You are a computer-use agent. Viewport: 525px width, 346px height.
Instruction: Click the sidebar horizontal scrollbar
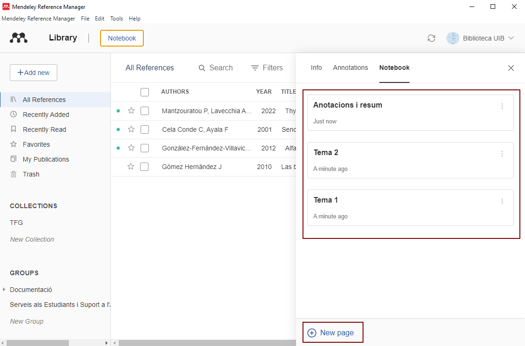click(x=38, y=343)
